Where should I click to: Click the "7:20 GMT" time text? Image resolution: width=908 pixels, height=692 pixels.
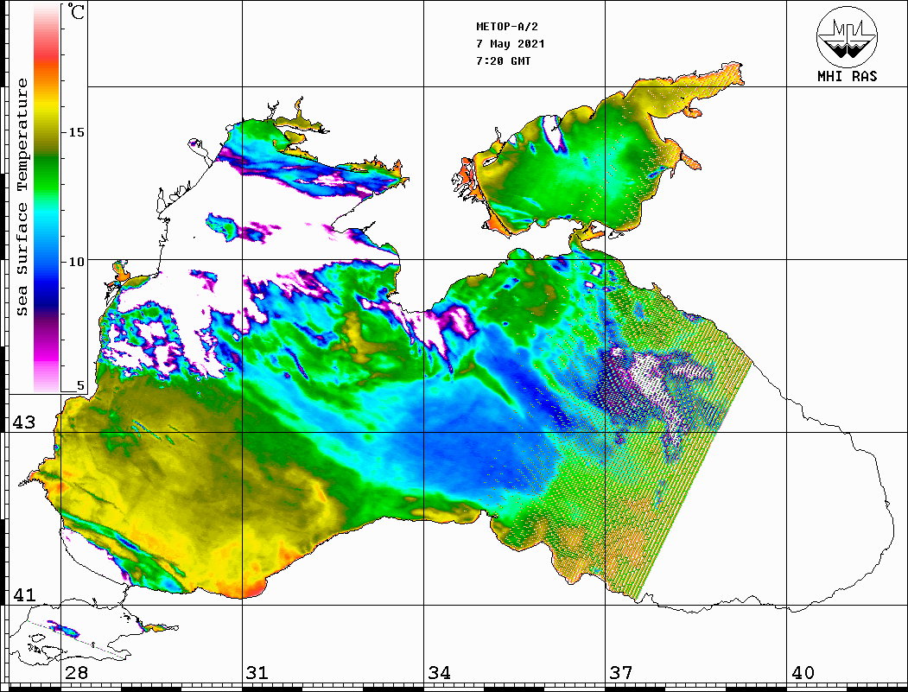(x=503, y=60)
